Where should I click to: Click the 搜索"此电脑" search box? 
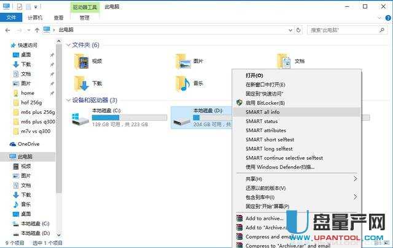pos(344,29)
